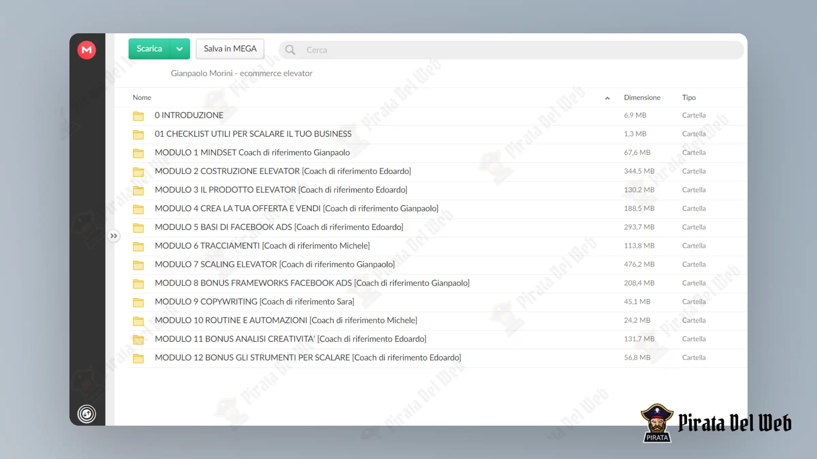Click the 113,8 MB size value
Viewport: 817px width, 459px height.
(x=639, y=245)
